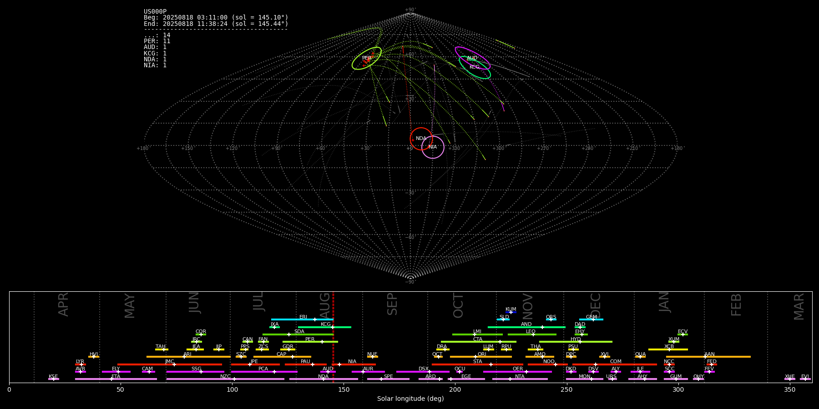Click the AAN shower bar in timeline

(708, 357)
